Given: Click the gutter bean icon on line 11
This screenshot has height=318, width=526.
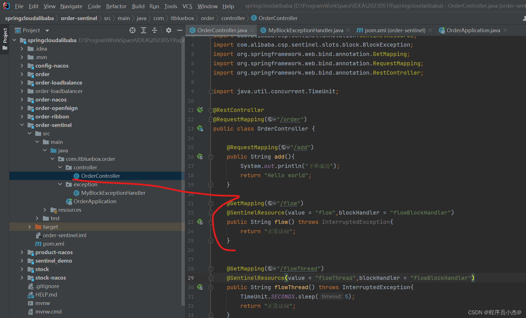Looking at the screenshot, I should point(200,110).
